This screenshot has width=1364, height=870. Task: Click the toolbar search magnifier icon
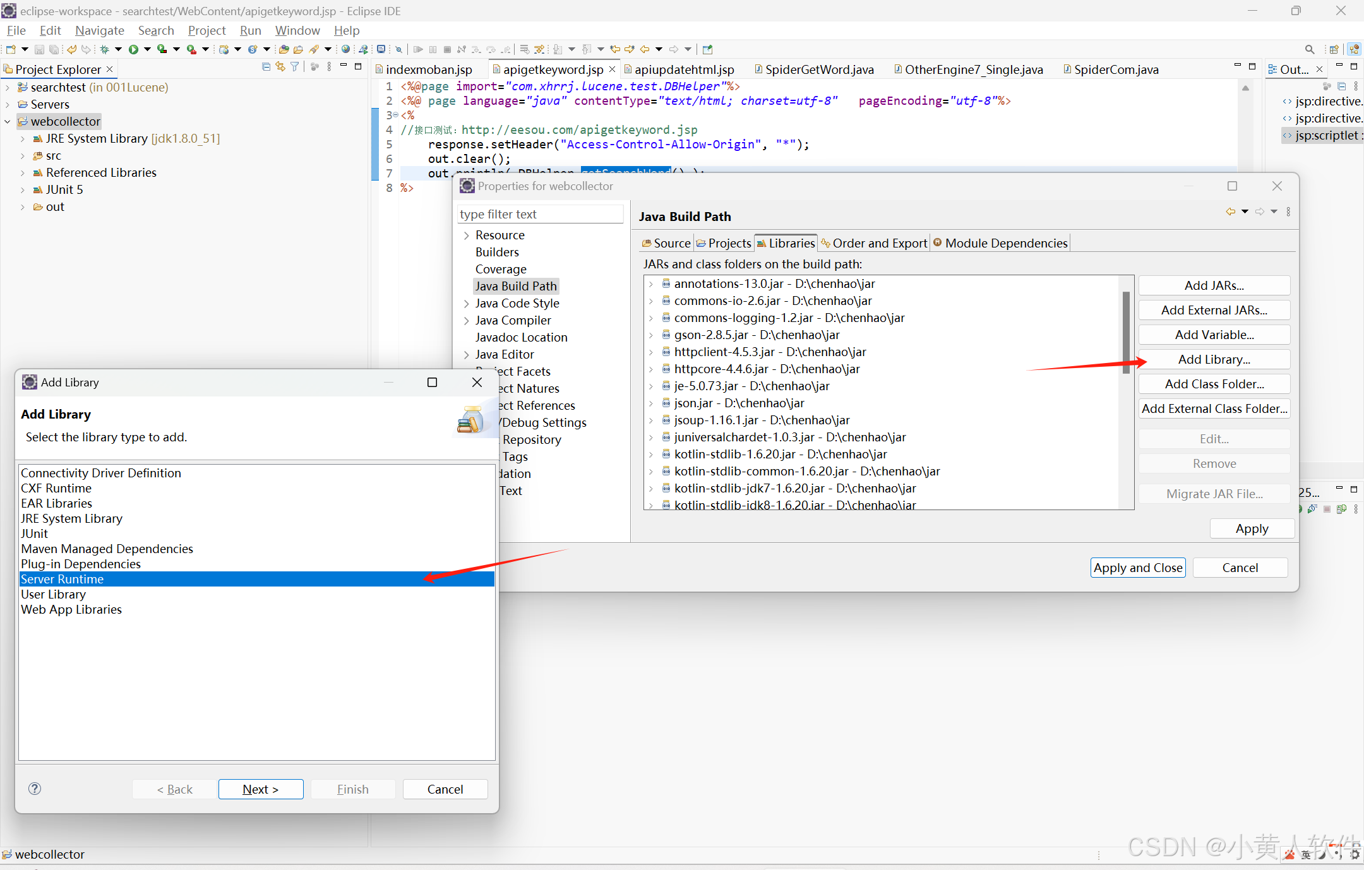[x=1309, y=49]
